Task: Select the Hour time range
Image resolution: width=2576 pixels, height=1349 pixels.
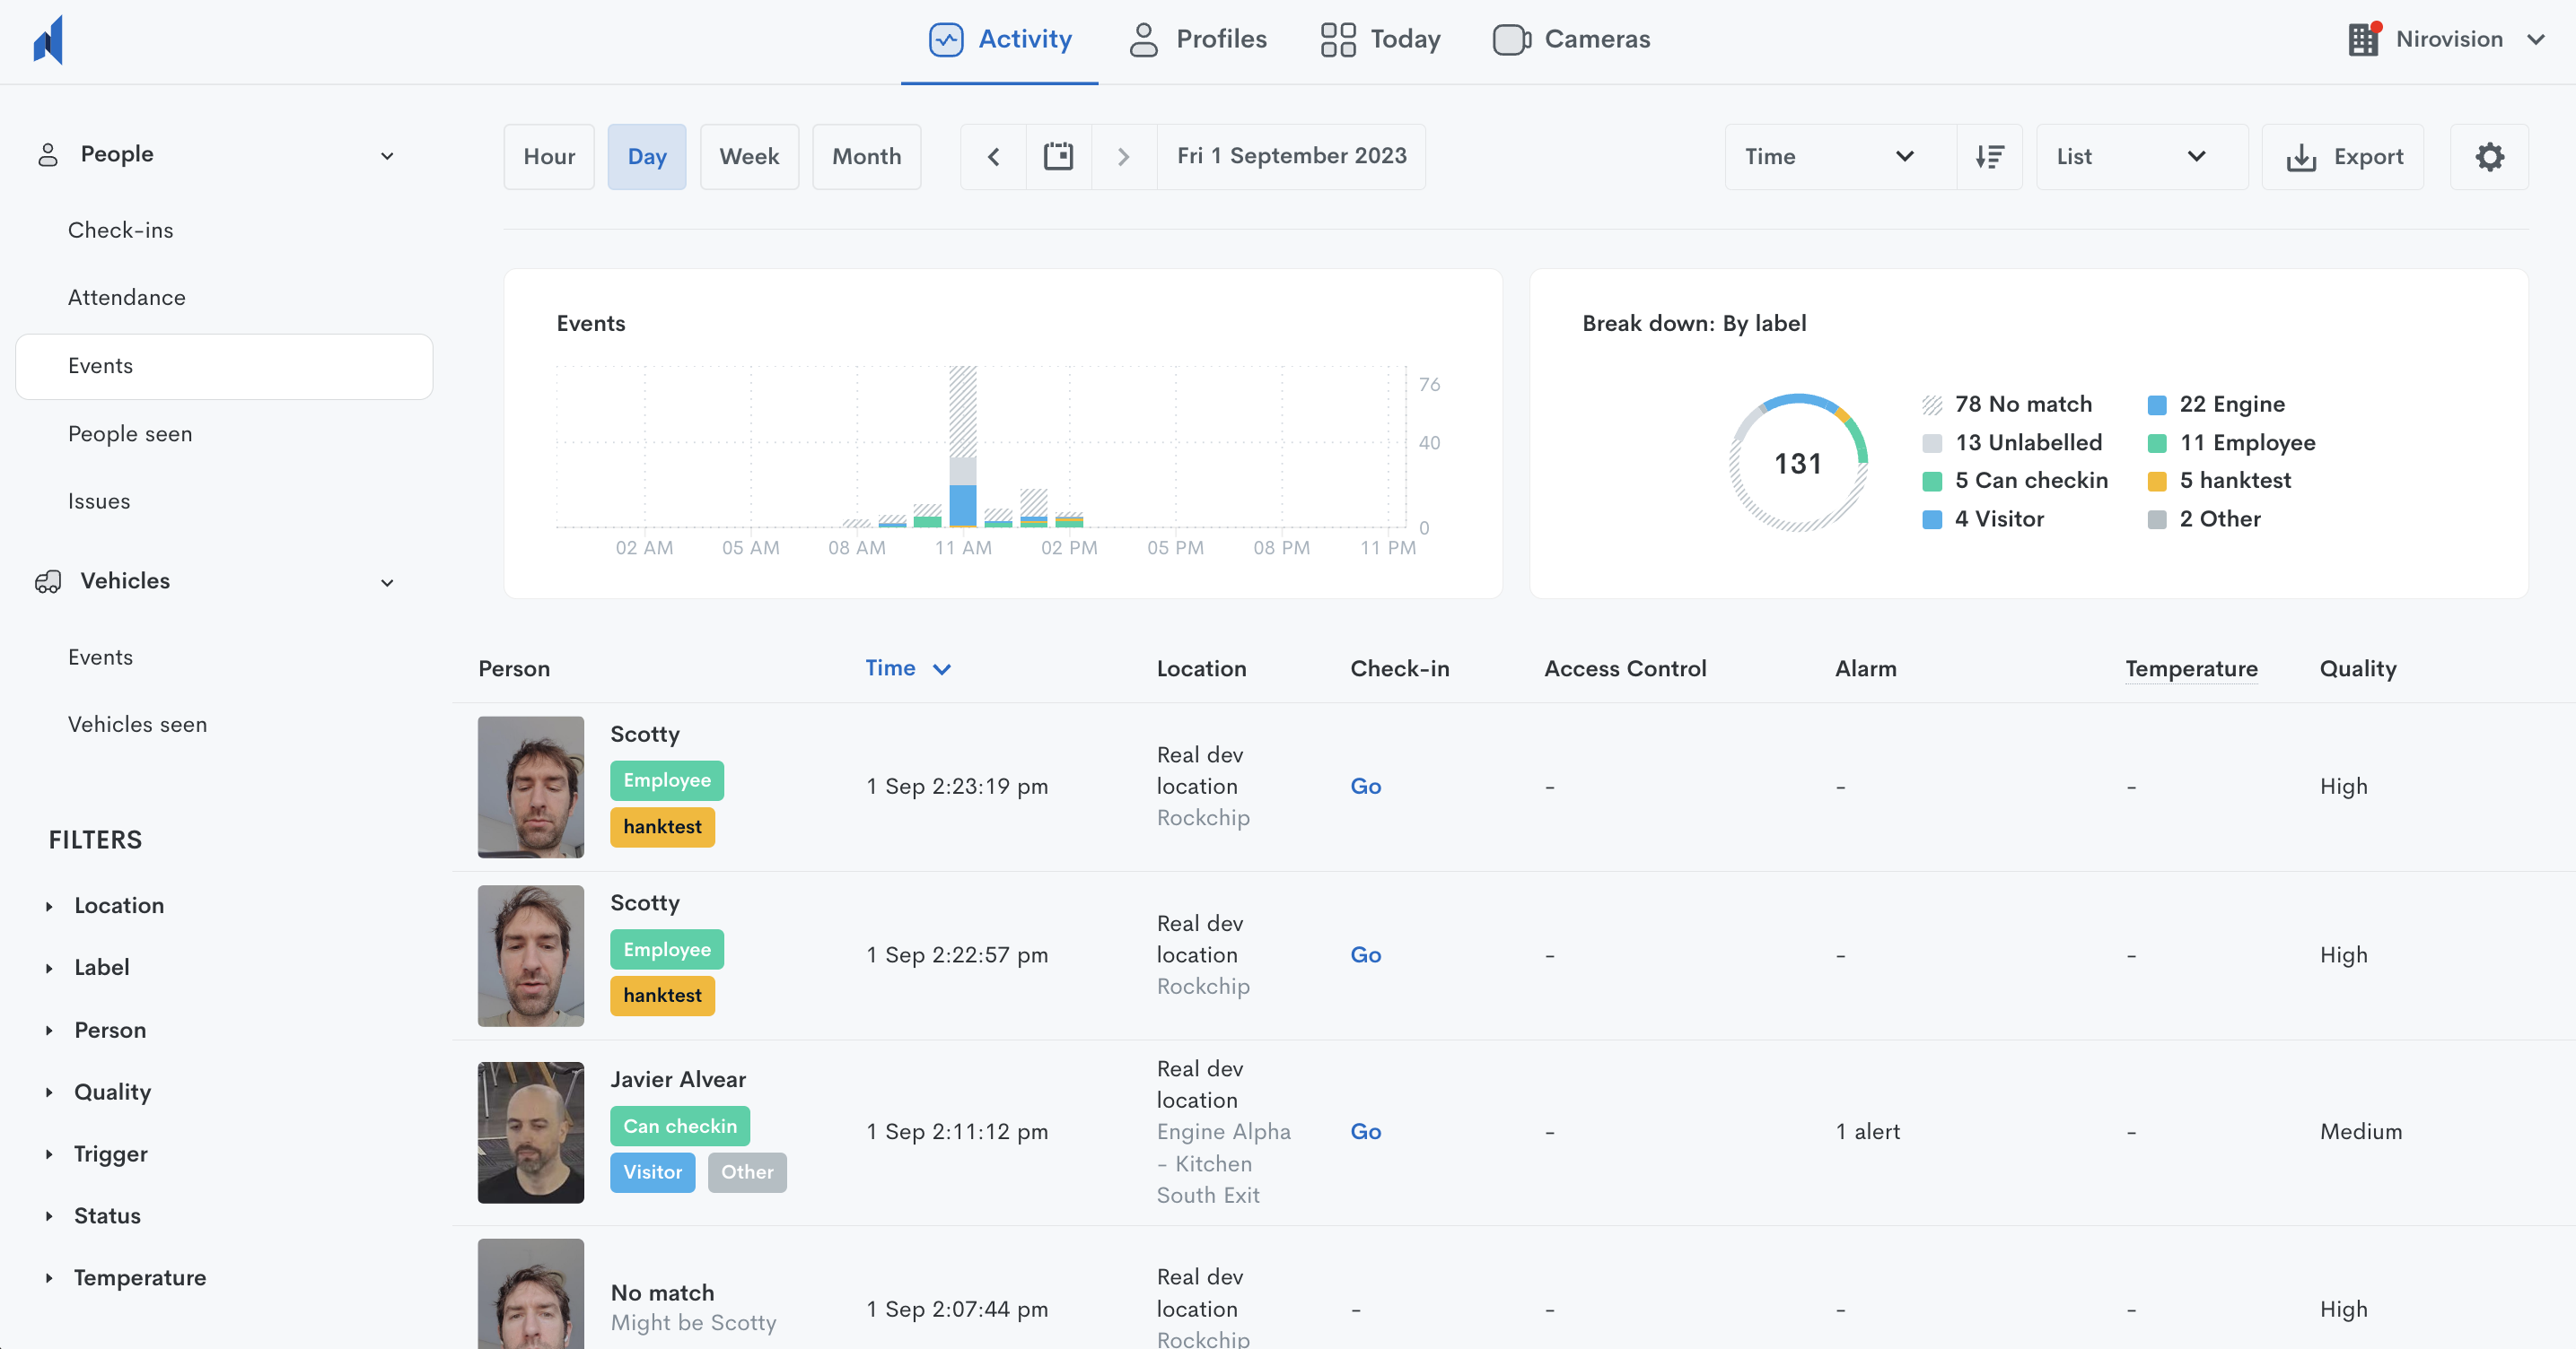Action: tap(549, 157)
